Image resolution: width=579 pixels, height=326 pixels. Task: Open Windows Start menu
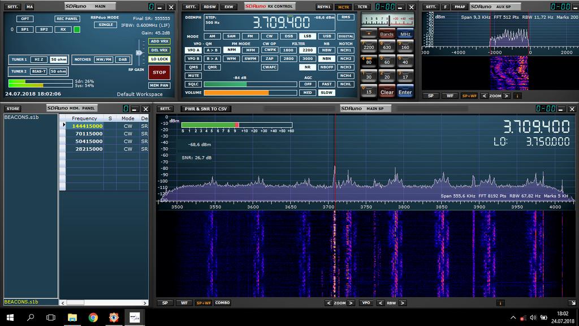tap(10, 317)
